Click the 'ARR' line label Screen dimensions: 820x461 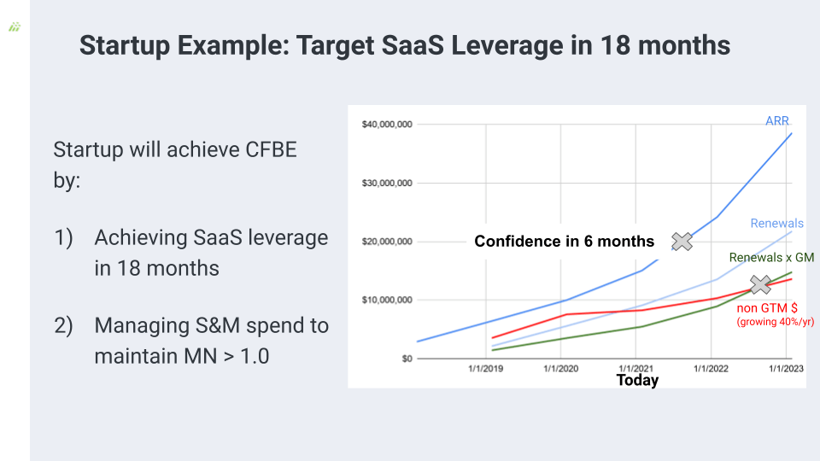point(776,120)
